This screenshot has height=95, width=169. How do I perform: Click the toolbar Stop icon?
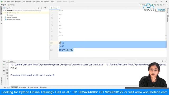pos(164,5)
